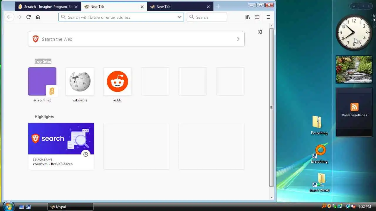
Task: Select the share2 (Vm4) folder shortcut
Action: tap(319, 182)
